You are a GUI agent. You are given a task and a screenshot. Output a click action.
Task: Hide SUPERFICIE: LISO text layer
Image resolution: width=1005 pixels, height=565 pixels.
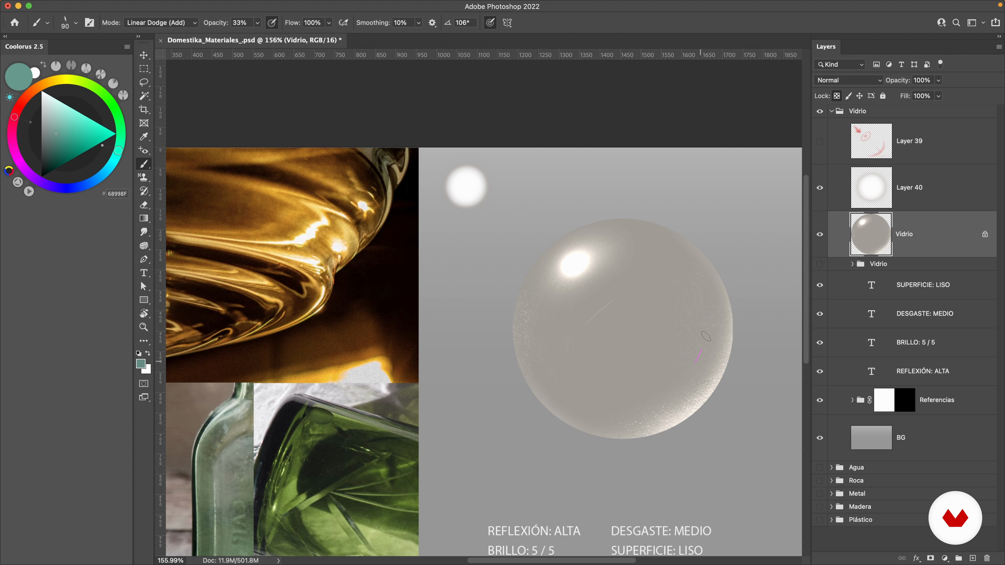[x=820, y=285]
